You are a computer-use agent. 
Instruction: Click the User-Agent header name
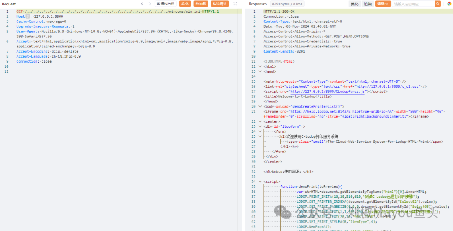(x=26, y=31)
